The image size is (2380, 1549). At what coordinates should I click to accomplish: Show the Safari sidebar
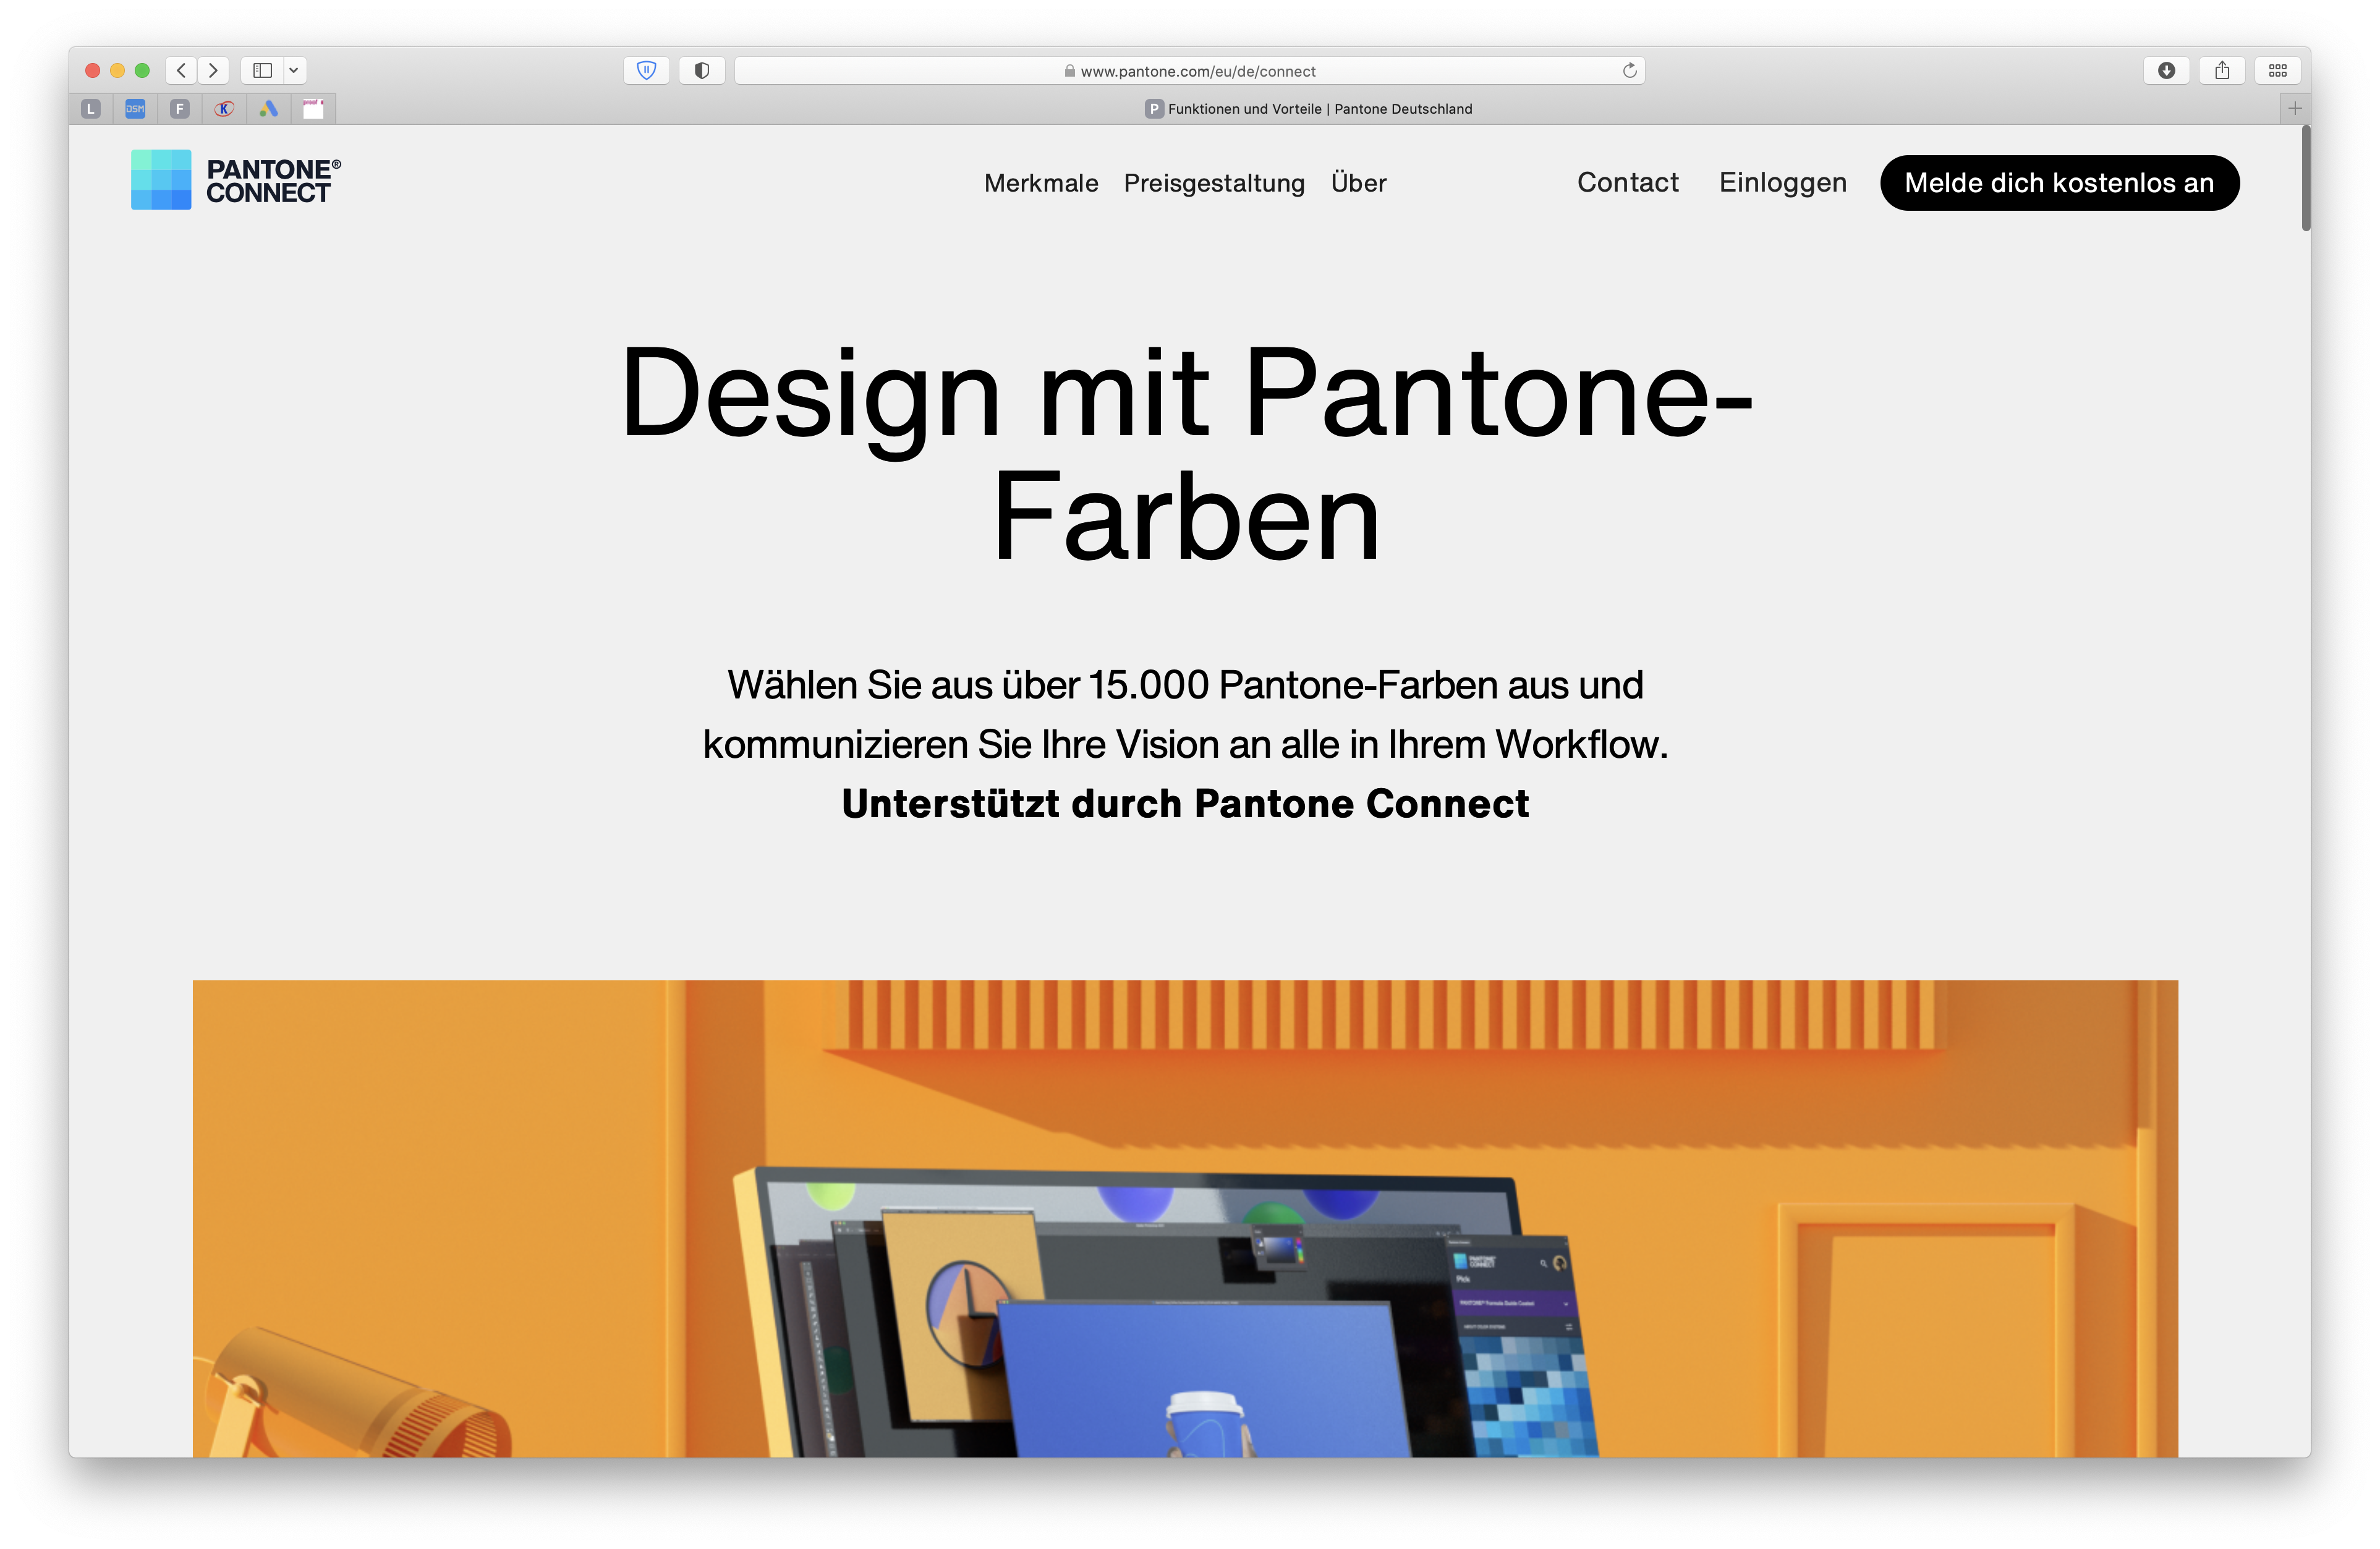[263, 70]
